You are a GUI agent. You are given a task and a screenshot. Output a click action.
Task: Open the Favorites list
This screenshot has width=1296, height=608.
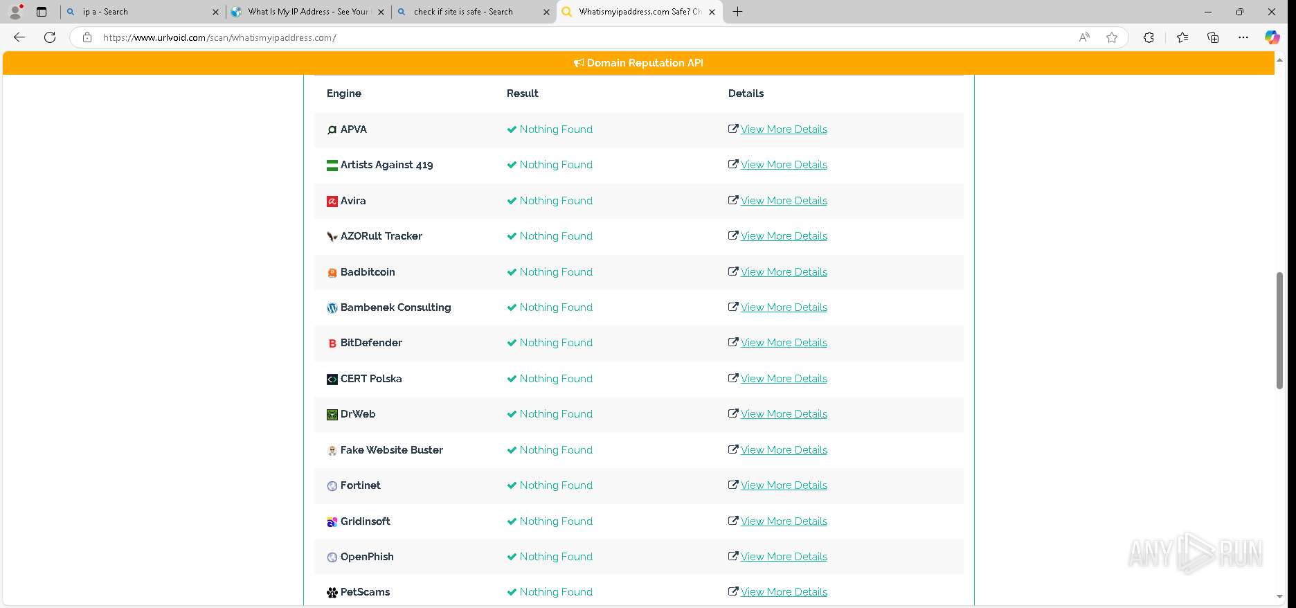click(x=1182, y=37)
